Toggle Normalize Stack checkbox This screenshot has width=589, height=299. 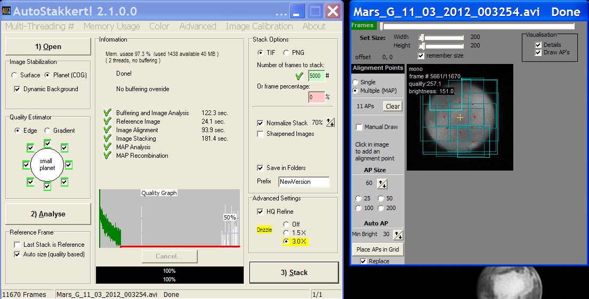coord(260,123)
